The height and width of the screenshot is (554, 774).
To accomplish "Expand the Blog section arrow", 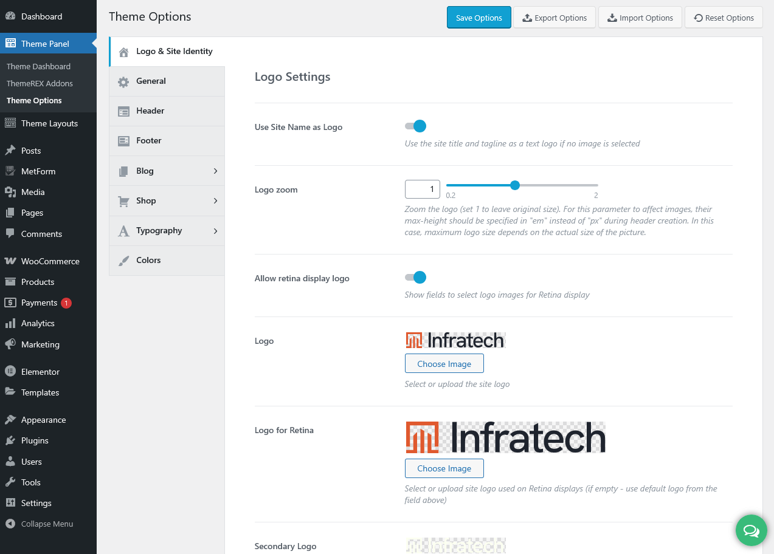I will (215, 171).
